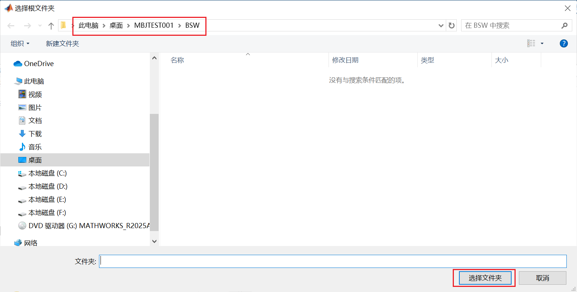
Task: Select BSW in the address breadcrumb
Action: [x=192, y=25]
